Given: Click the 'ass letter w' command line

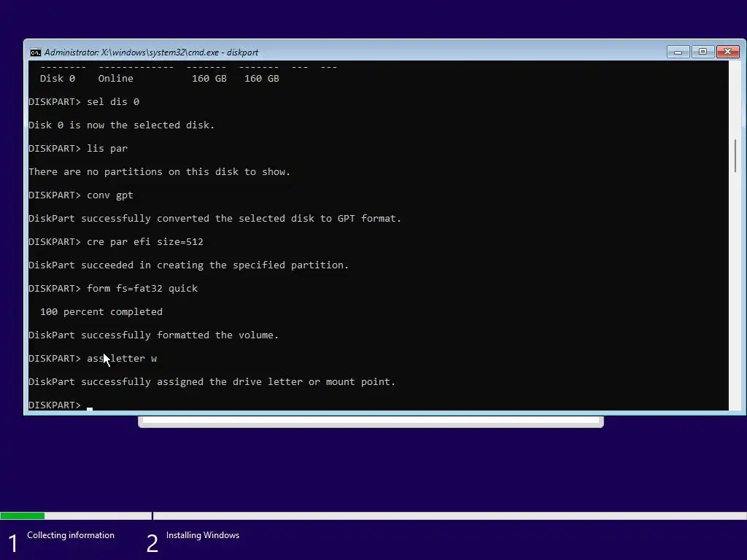Looking at the screenshot, I should [93, 359].
